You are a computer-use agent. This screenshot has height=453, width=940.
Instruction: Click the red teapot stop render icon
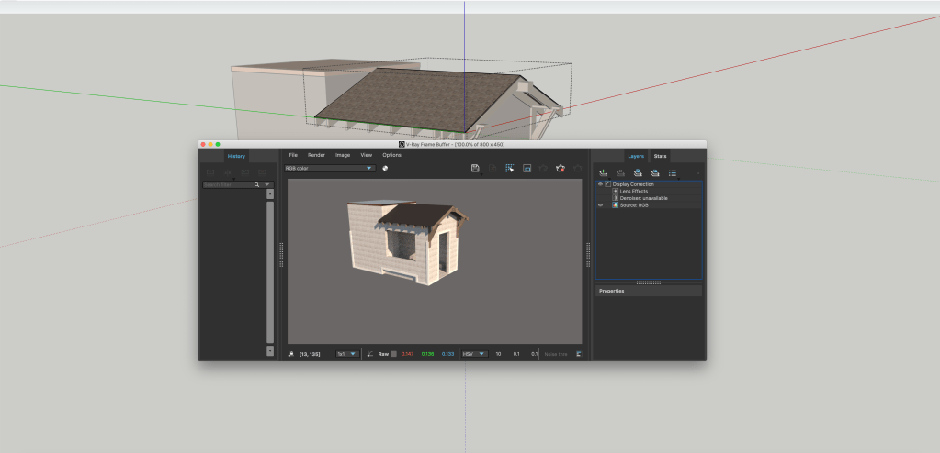561,169
